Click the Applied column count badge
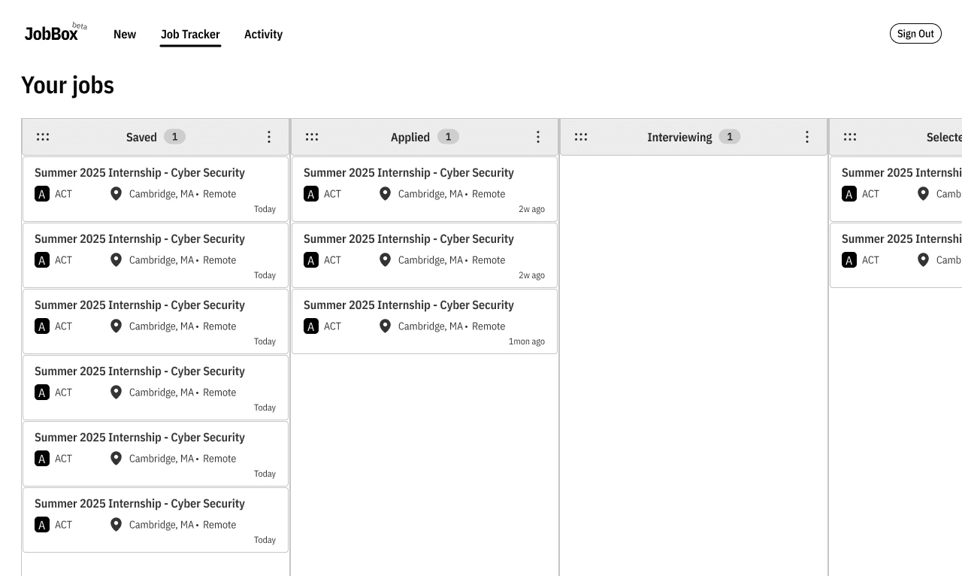The height and width of the screenshot is (576, 962). coord(448,137)
